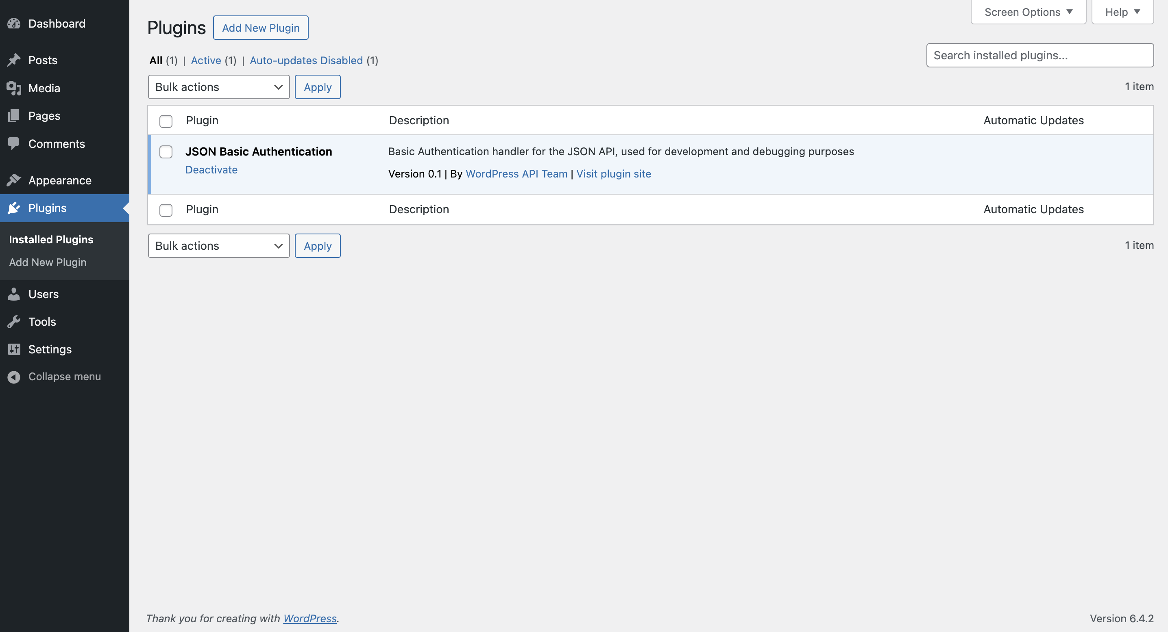Click the Comments speech bubble icon

click(14, 143)
